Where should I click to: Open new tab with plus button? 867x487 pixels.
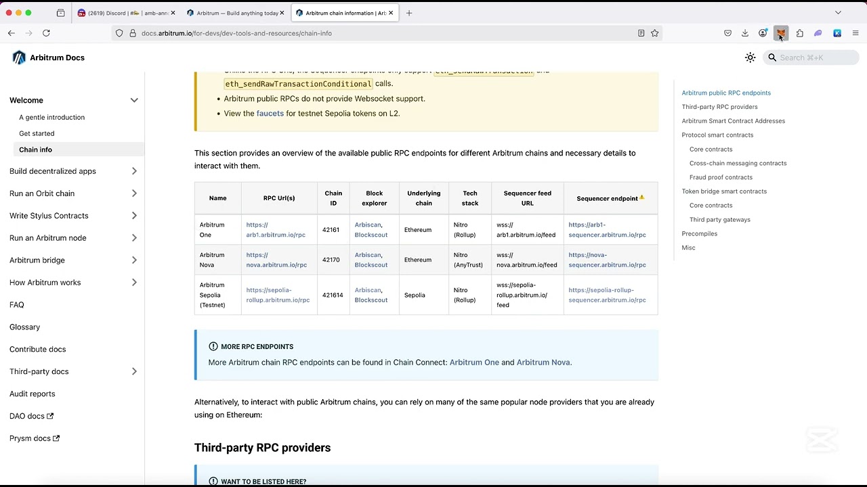[x=409, y=13]
